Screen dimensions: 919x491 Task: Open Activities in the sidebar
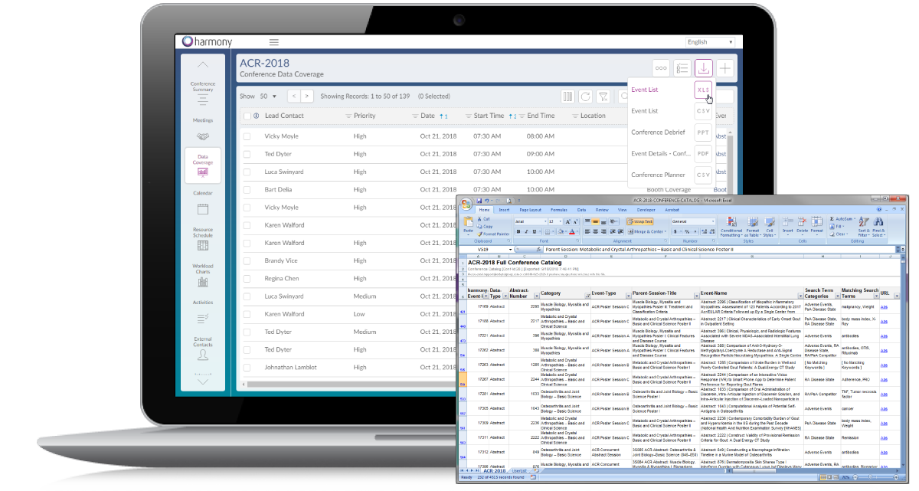[203, 311]
